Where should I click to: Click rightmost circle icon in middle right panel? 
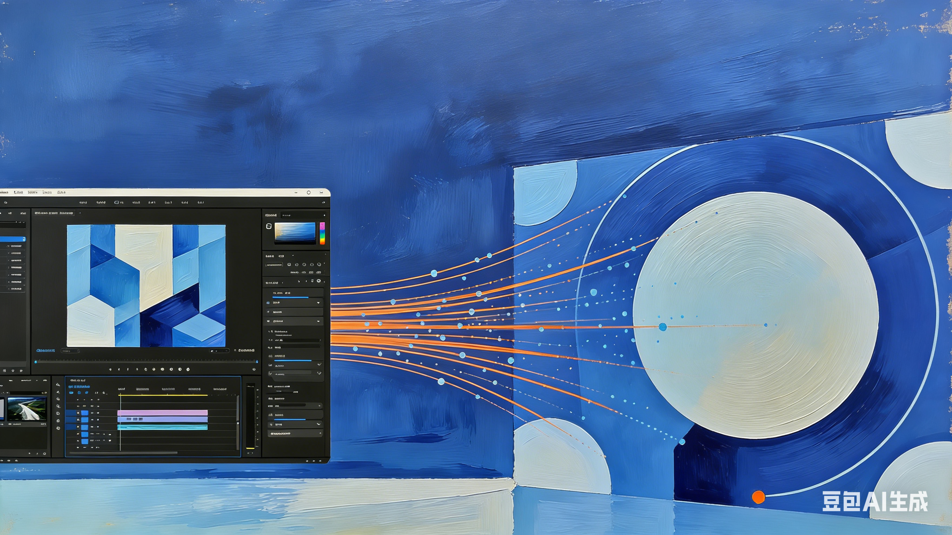pos(319,265)
